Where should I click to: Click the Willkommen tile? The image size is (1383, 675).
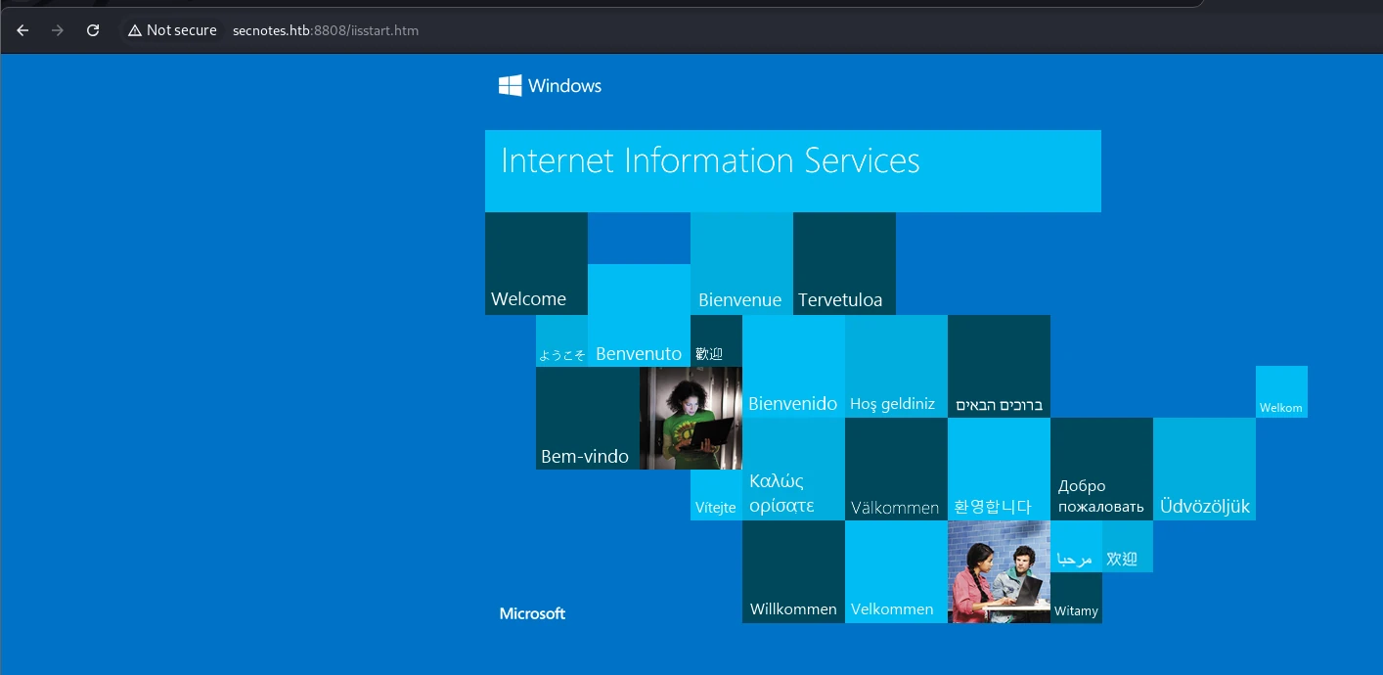pyautogui.click(x=793, y=571)
